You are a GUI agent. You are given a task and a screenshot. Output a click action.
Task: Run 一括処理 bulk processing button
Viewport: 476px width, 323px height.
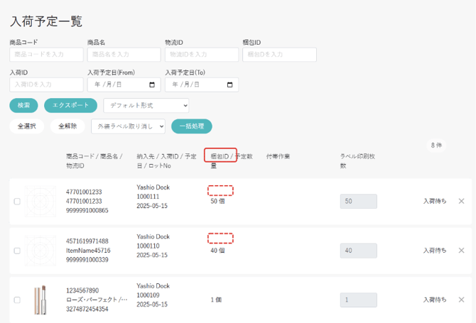191,126
